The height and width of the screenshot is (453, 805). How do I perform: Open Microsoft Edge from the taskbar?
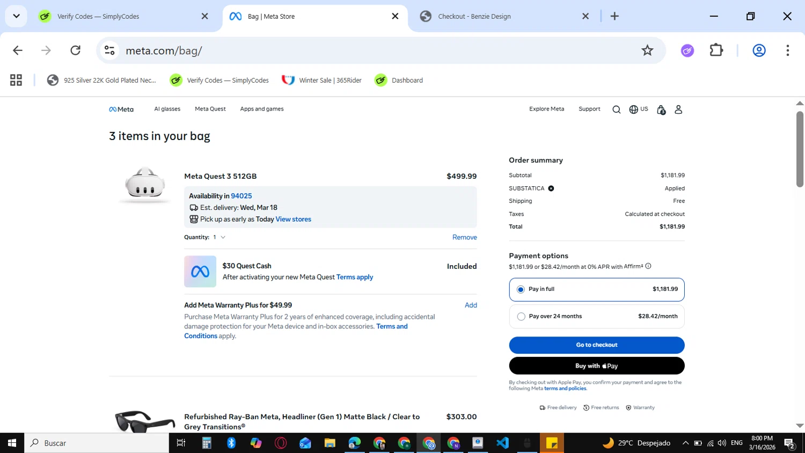click(355, 443)
